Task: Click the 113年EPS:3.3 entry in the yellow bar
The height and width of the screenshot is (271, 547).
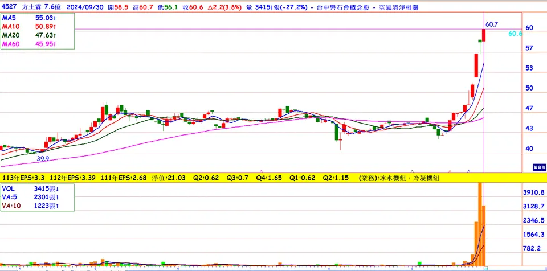Action: pos(23,178)
